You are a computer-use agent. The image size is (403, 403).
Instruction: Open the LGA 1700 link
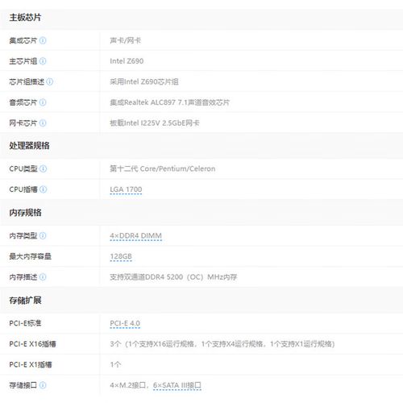pyautogui.click(x=126, y=189)
